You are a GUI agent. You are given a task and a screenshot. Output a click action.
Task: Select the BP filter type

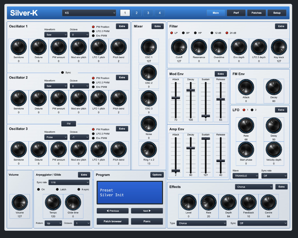[x=183, y=33]
